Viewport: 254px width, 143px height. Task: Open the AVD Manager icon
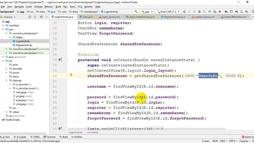[242, 12]
